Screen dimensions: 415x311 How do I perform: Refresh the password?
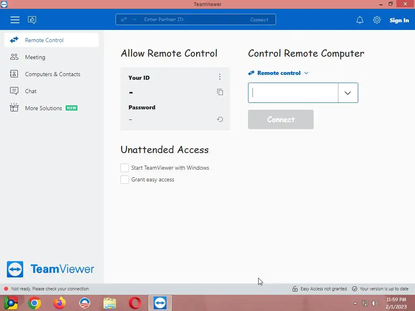220,119
